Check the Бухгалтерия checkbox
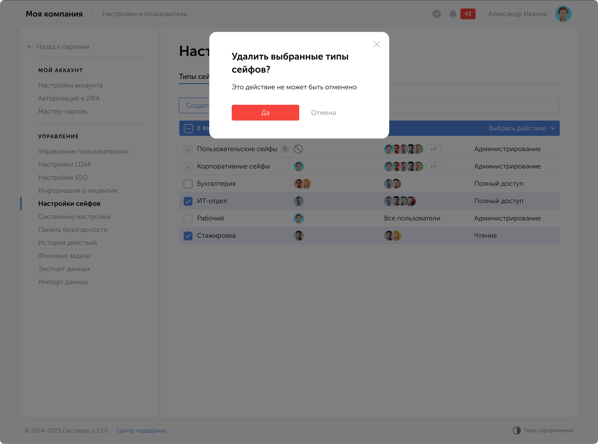598x444 pixels. pos(188,184)
